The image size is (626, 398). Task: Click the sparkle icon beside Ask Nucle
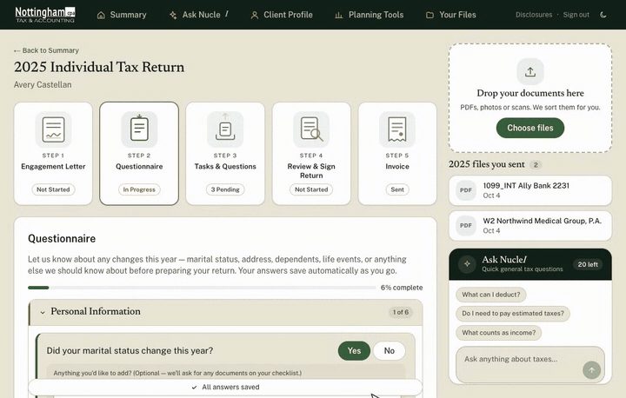tap(173, 15)
